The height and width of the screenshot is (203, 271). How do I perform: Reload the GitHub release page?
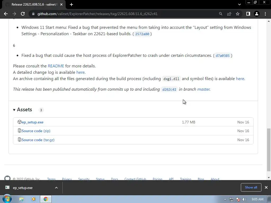pyautogui.click(x=23, y=14)
